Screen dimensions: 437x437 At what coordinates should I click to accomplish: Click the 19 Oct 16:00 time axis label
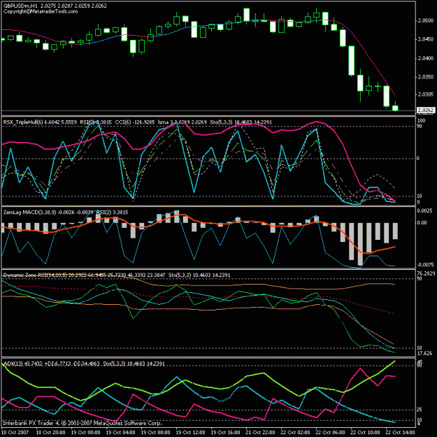pos(225,432)
